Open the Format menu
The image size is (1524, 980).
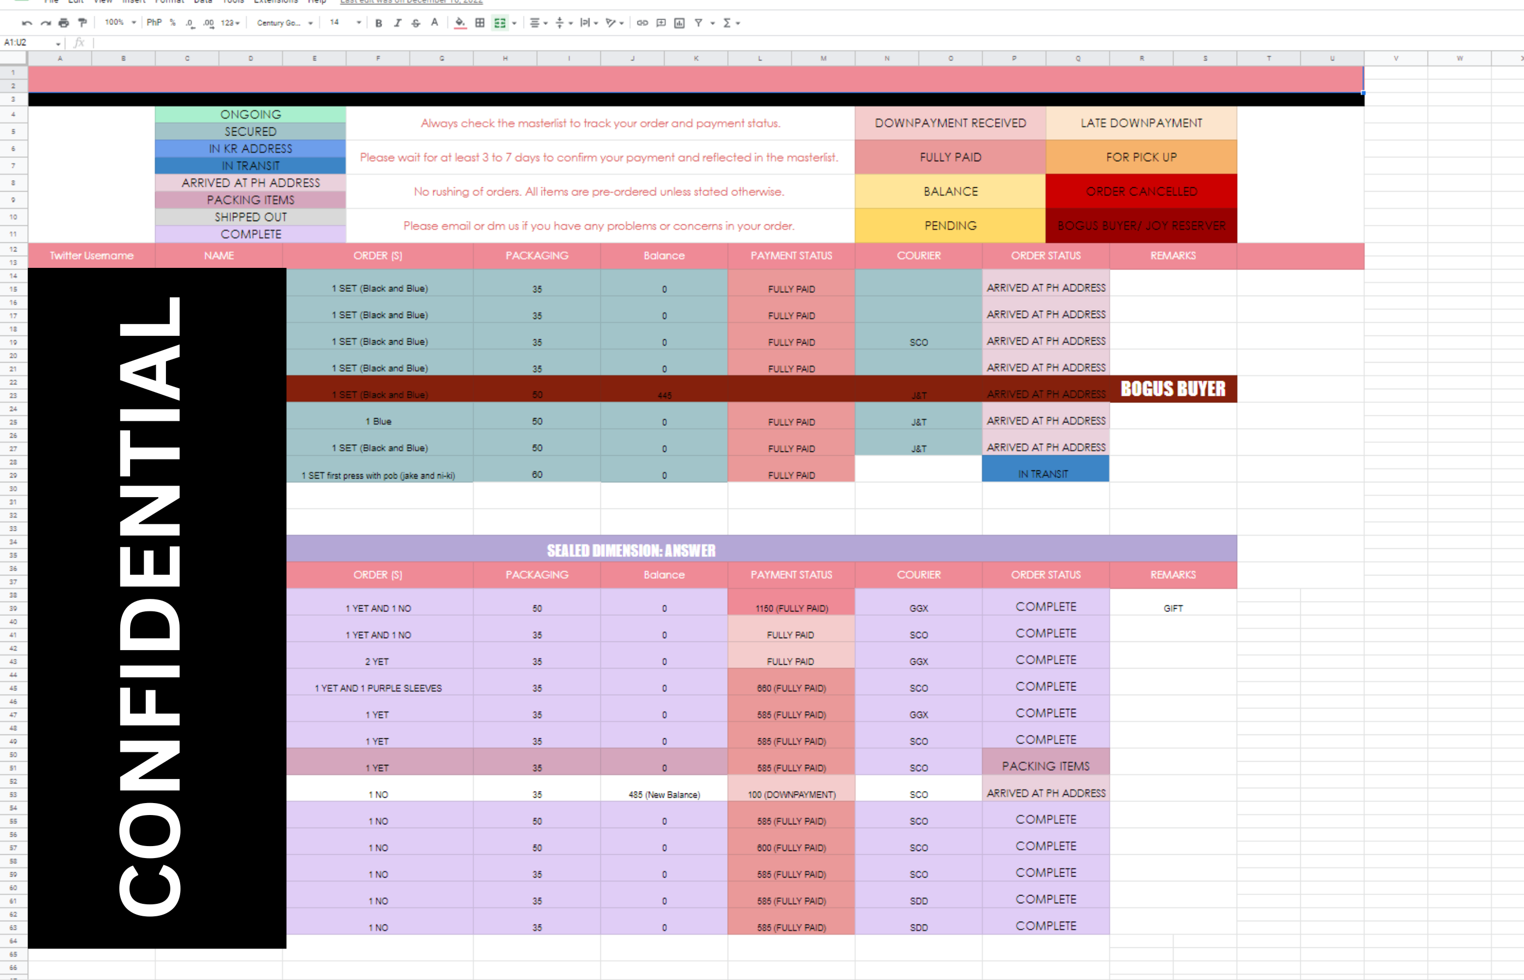(170, 2)
